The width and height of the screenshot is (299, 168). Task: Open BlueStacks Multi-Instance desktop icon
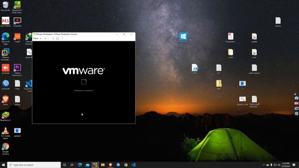(x=17, y=7)
